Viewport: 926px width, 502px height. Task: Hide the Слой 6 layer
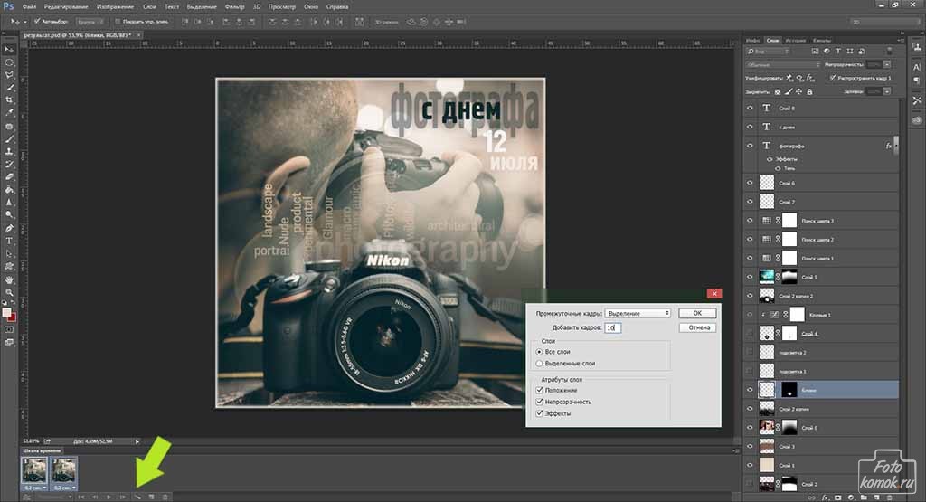750,183
